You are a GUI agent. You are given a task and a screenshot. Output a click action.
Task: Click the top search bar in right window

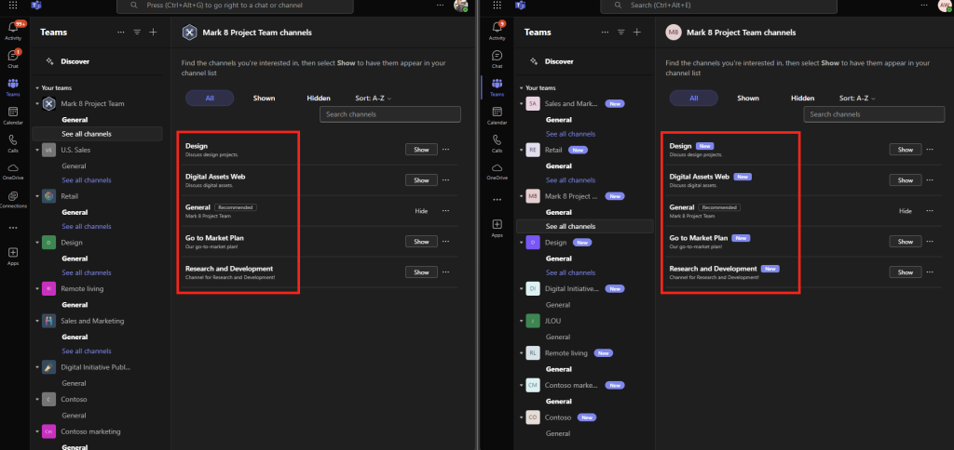pyautogui.click(x=718, y=6)
